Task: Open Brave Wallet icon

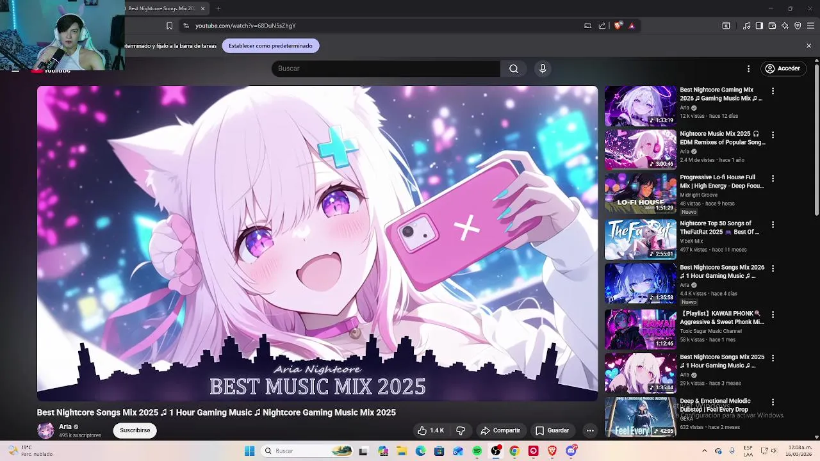Action: (772, 26)
